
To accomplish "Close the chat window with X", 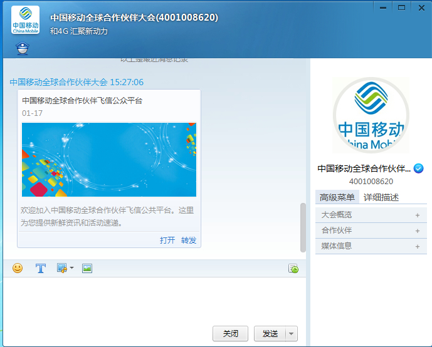I will 421,8.
